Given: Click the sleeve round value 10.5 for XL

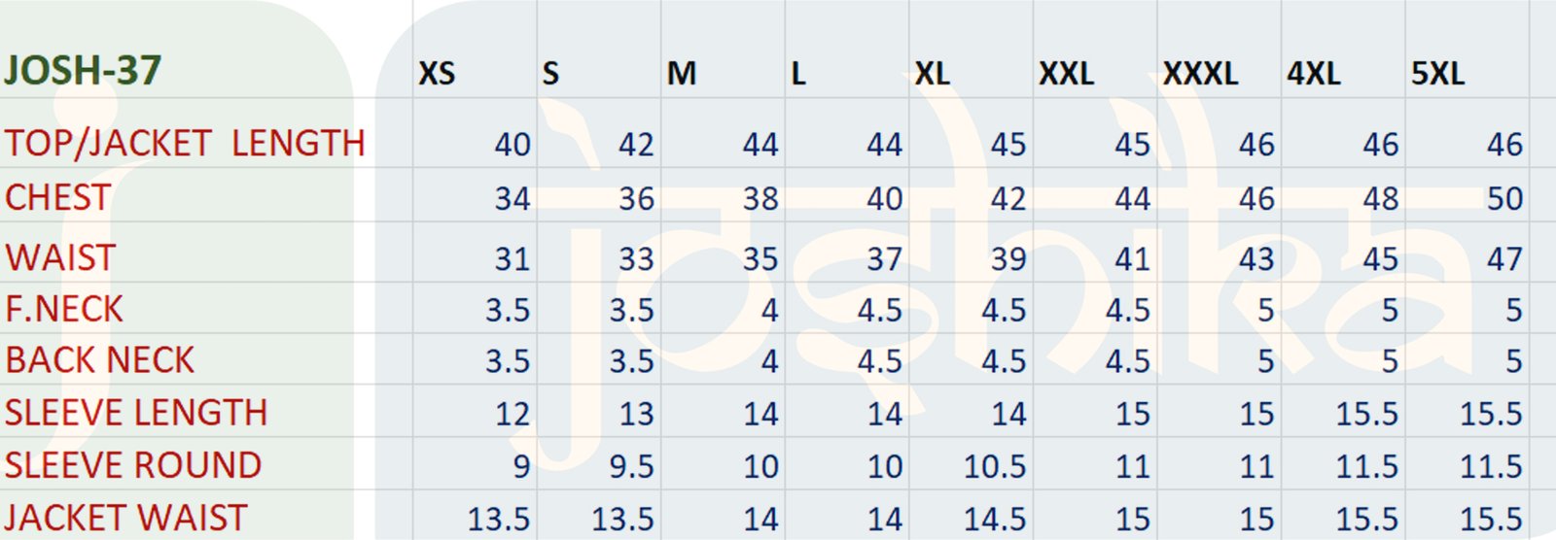Looking at the screenshot, I should [994, 466].
